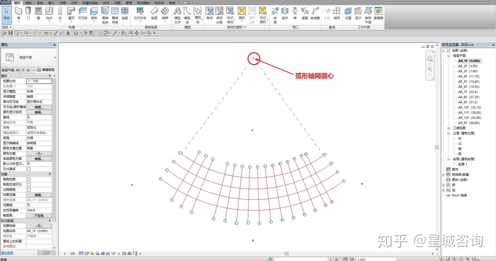496x261 pixels.
Task: Select the 门 (Door) tool
Action: 28,13
